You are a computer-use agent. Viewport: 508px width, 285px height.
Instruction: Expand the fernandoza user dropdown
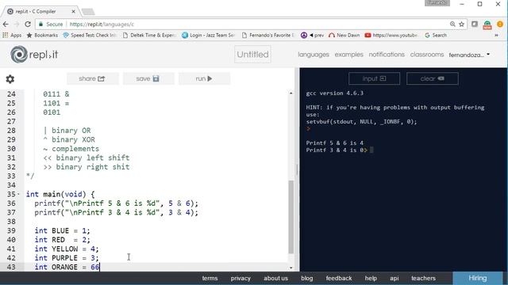[x=469, y=55]
